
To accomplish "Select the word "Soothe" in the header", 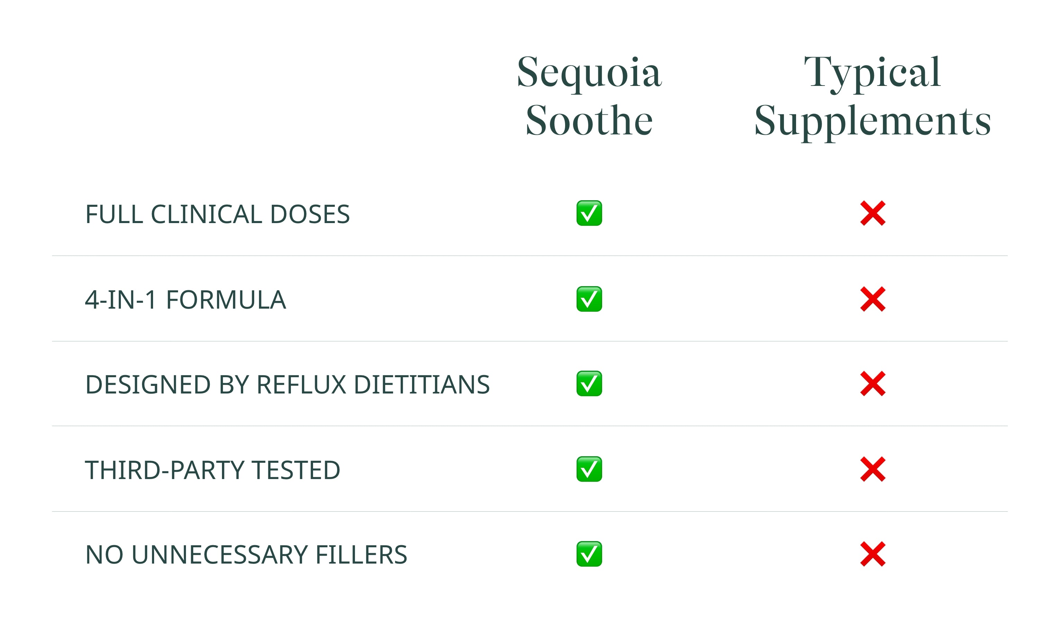I will [x=589, y=121].
